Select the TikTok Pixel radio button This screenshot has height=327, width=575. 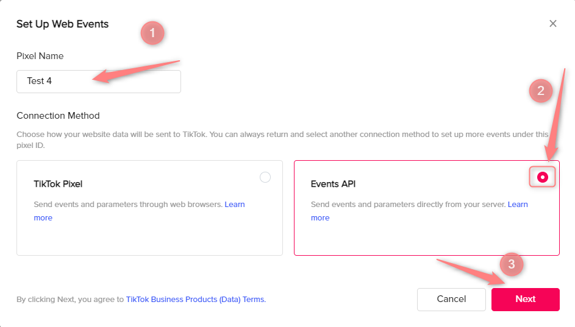click(x=265, y=177)
